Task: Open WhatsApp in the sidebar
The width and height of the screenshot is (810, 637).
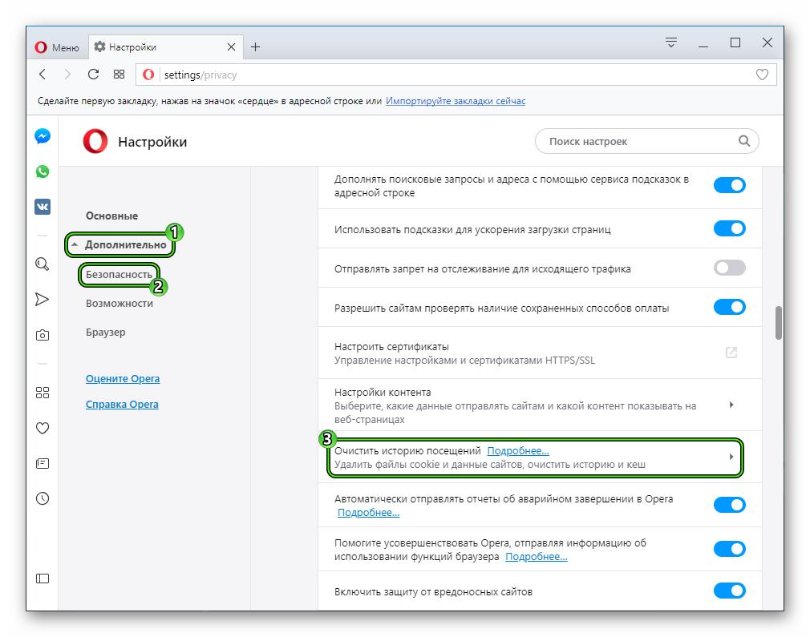Action: [43, 171]
